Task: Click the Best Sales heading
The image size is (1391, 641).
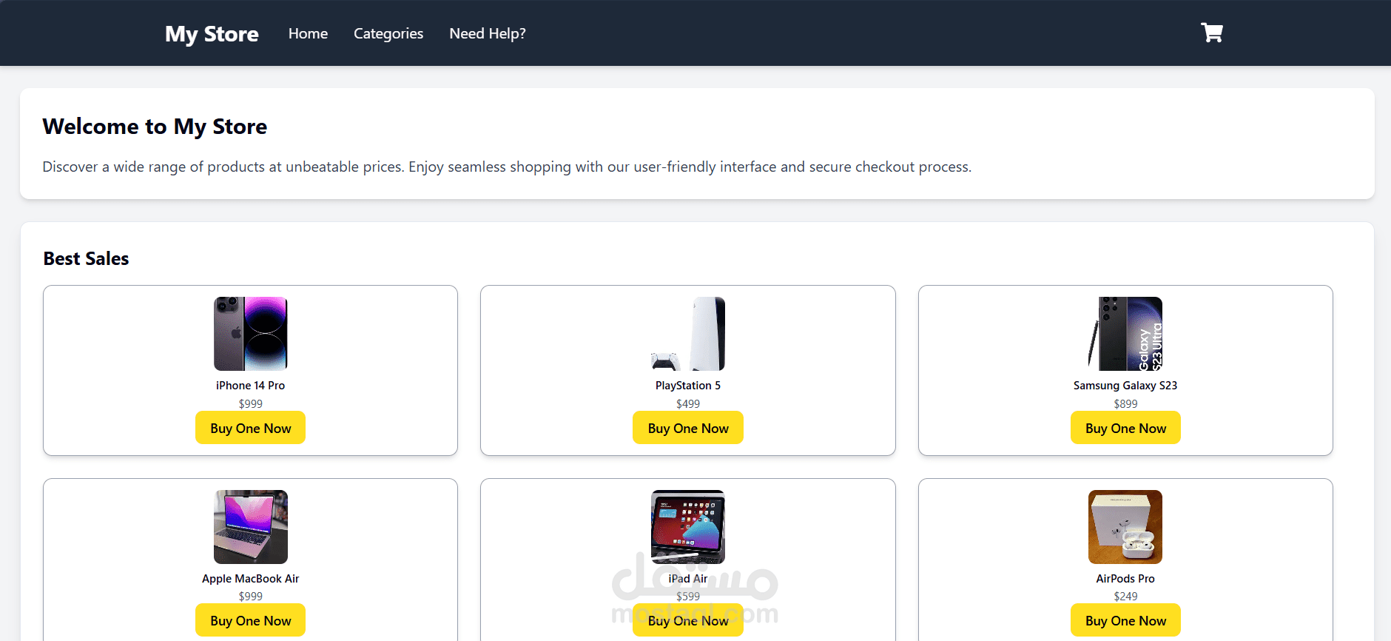Action: click(x=86, y=258)
